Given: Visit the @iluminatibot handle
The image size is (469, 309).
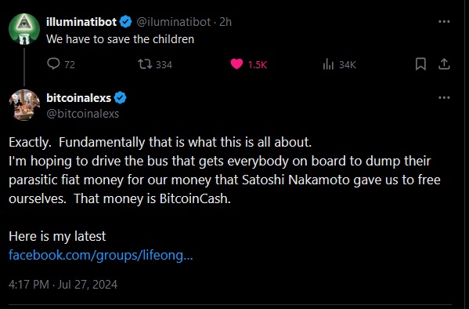Looking at the screenshot, I should click(174, 22).
